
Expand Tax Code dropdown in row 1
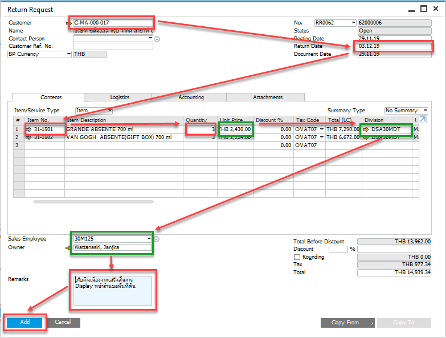[x=322, y=129]
